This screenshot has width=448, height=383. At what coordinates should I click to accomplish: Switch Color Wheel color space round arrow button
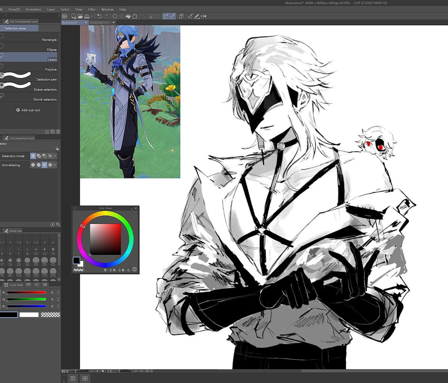pyautogui.click(x=134, y=270)
